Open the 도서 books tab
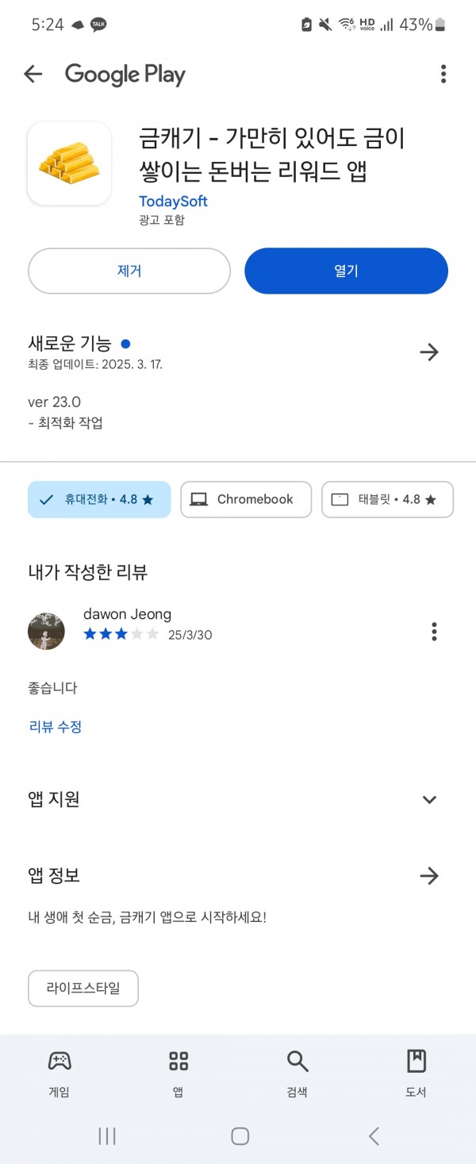This screenshot has height=1164, width=476. click(x=416, y=1074)
